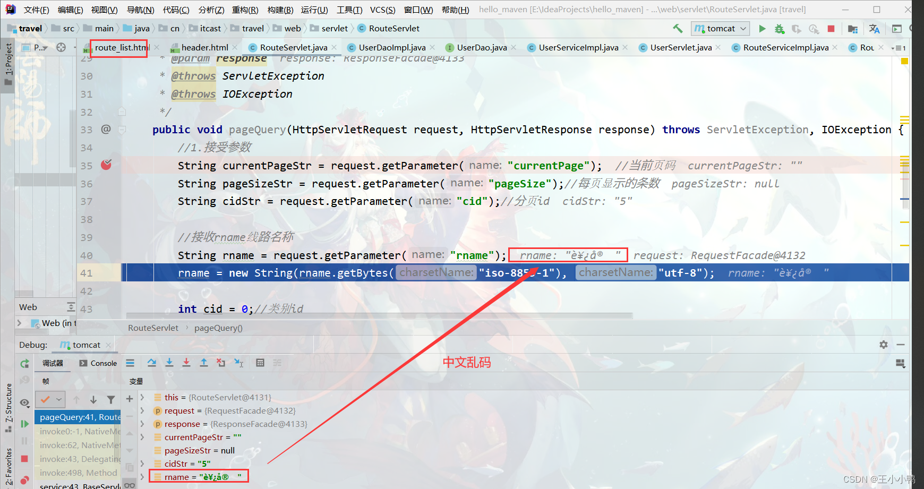This screenshot has width=924, height=489.
Task: Click the Step Into icon
Action: pos(169,363)
